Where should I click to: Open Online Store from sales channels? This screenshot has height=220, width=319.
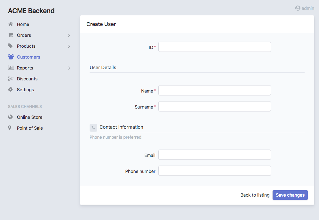click(29, 117)
